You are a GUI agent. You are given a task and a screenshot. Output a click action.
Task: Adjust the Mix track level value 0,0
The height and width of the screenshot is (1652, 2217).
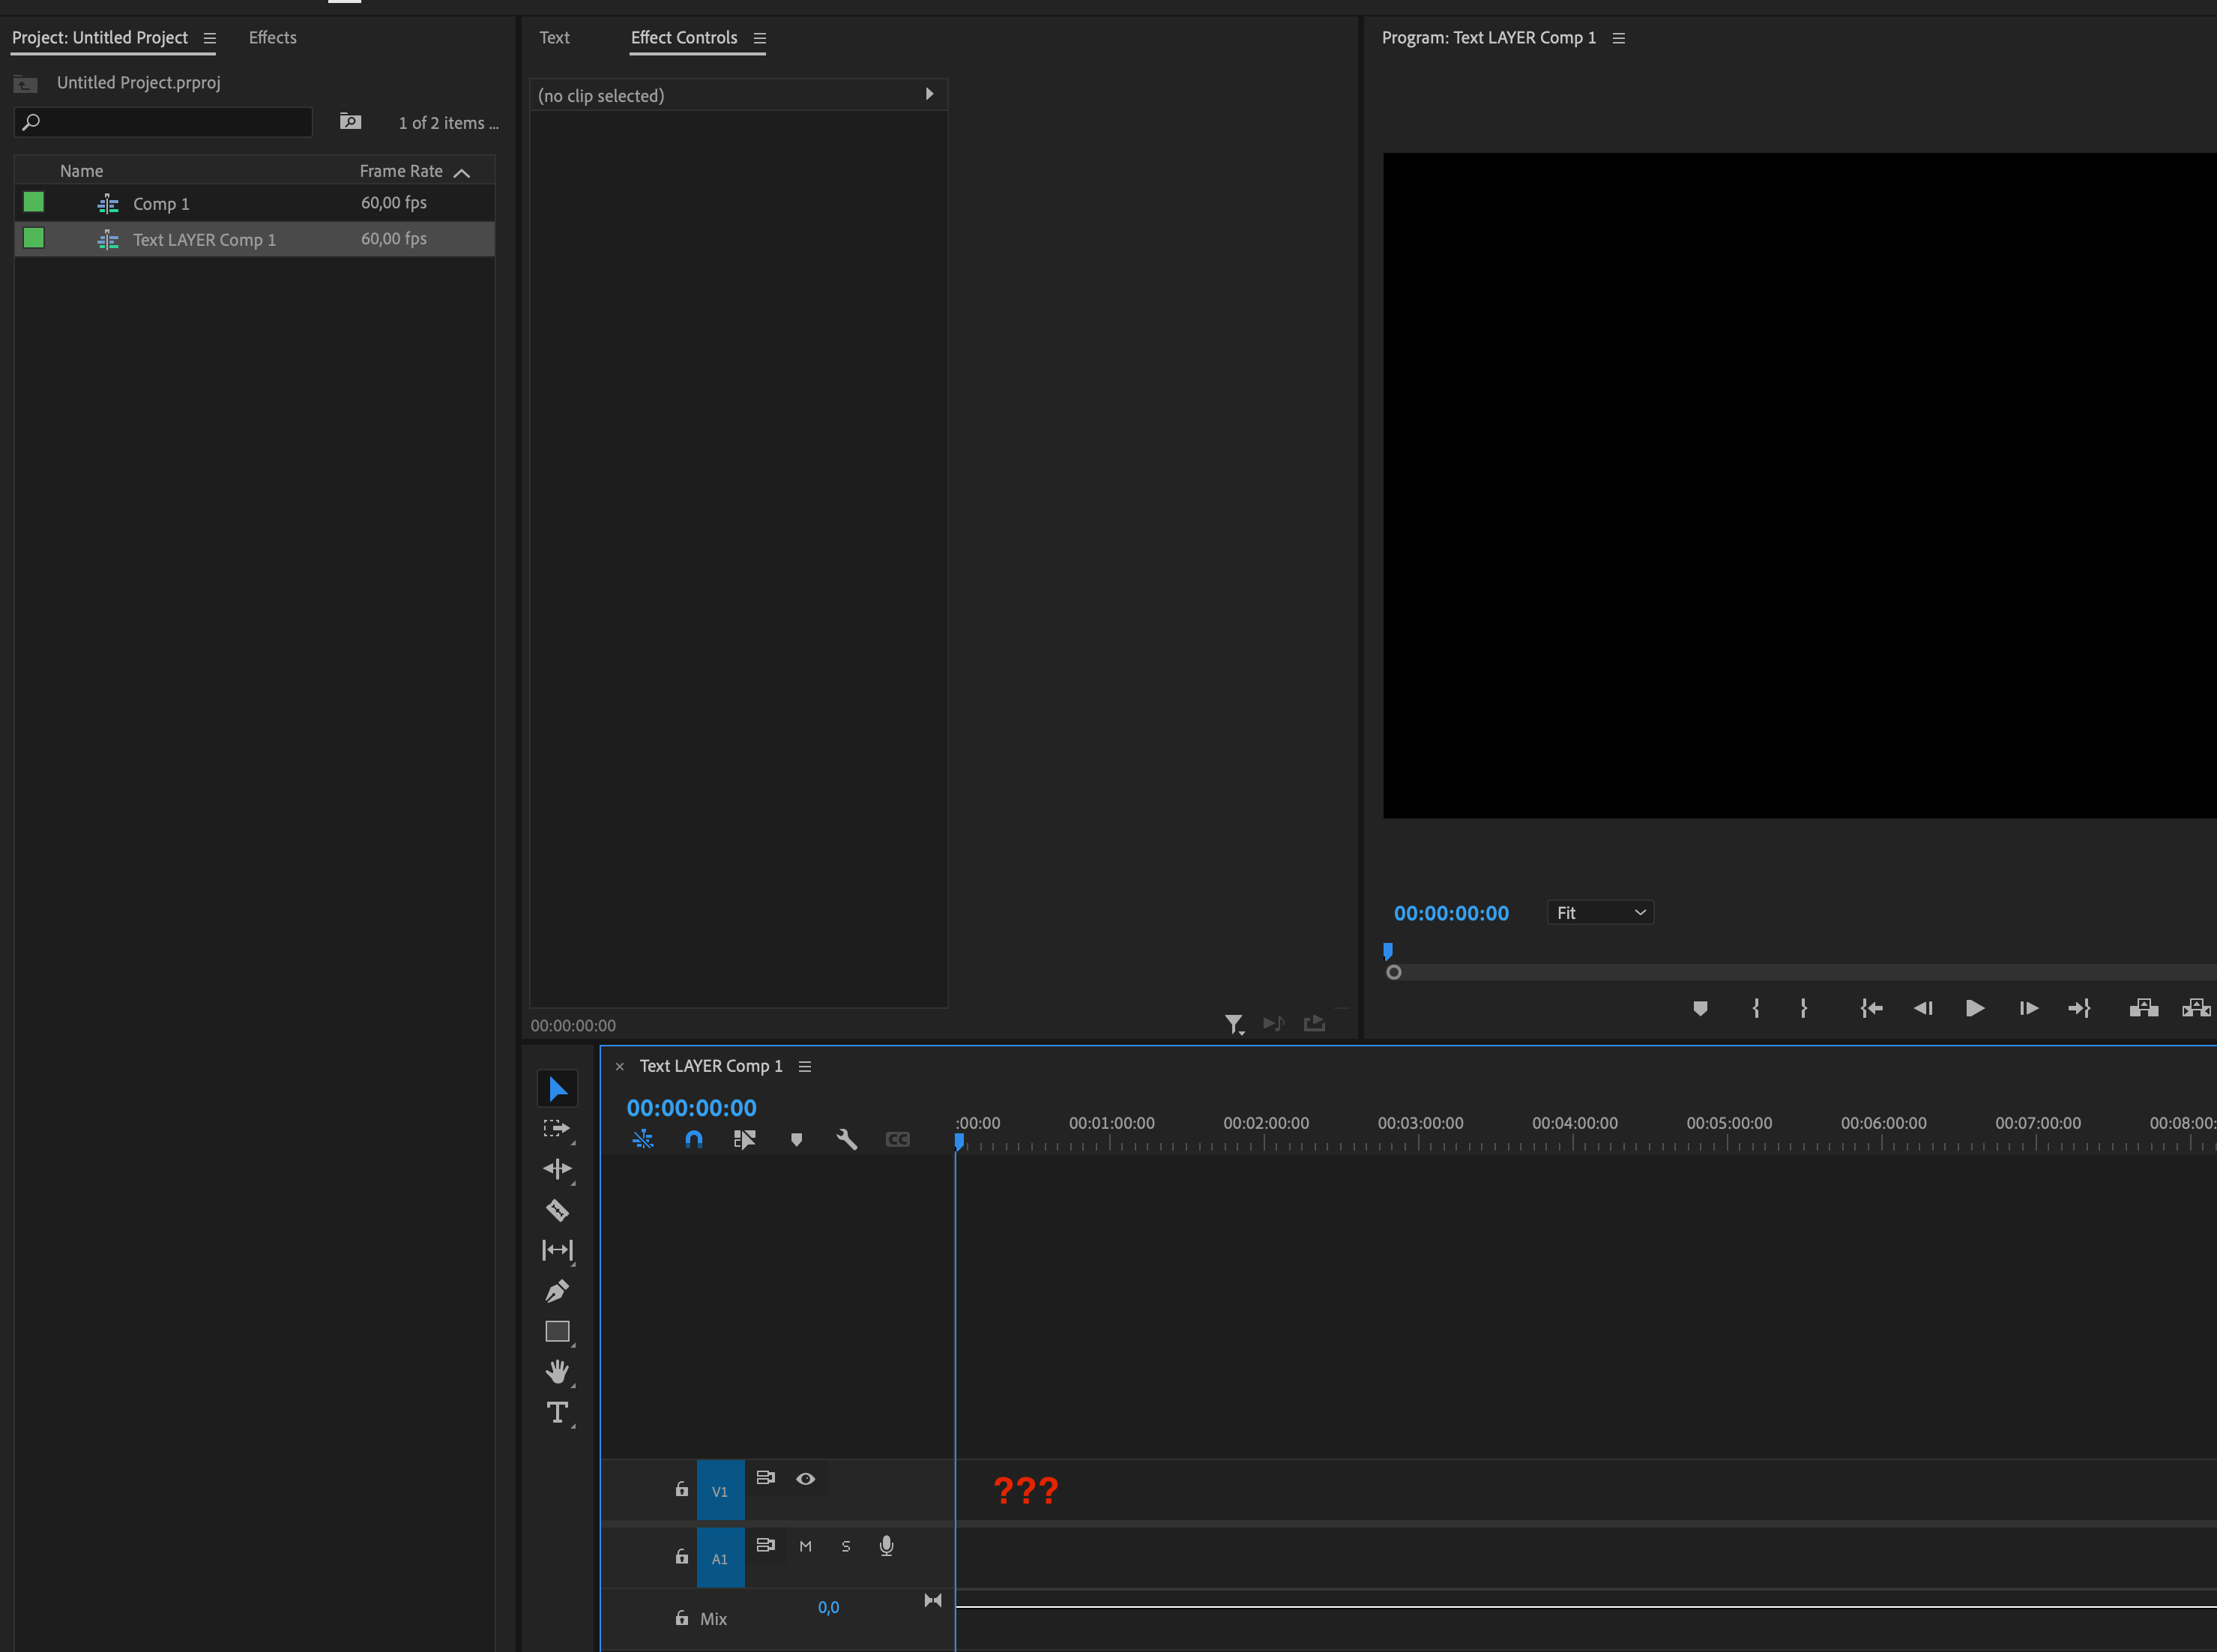tap(829, 1606)
